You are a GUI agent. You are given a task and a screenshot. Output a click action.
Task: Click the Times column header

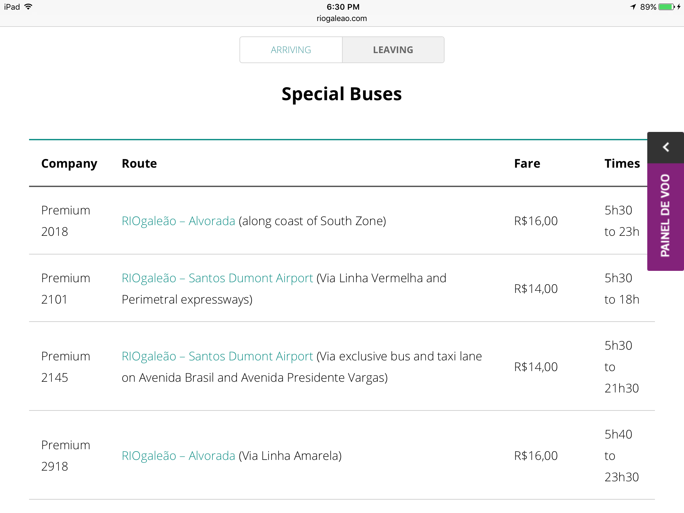[x=622, y=164]
